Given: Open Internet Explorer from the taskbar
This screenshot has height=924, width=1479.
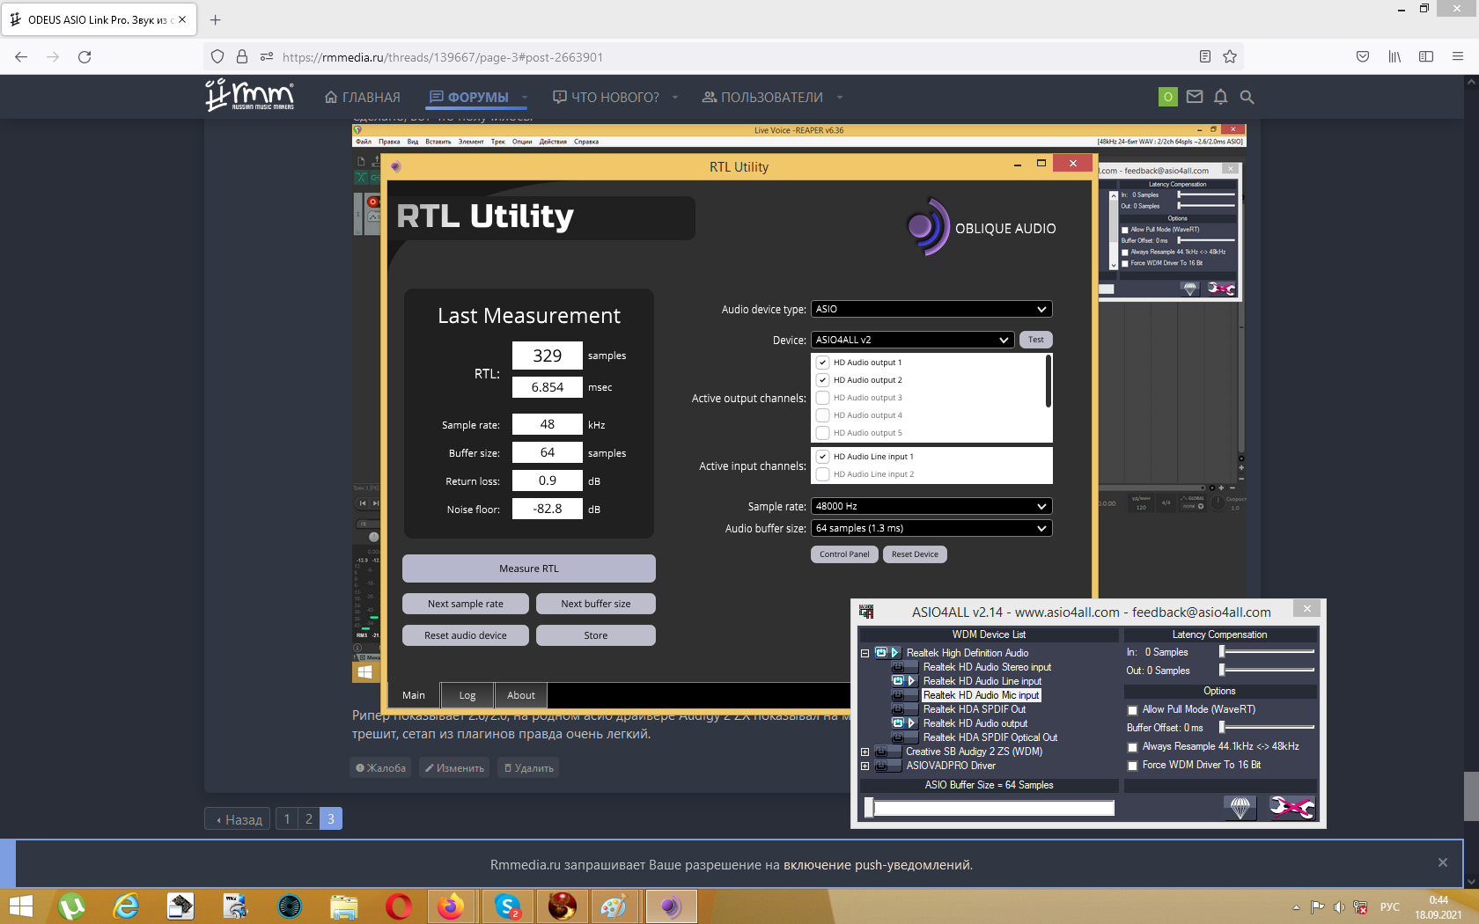Looking at the screenshot, I should tap(127, 906).
